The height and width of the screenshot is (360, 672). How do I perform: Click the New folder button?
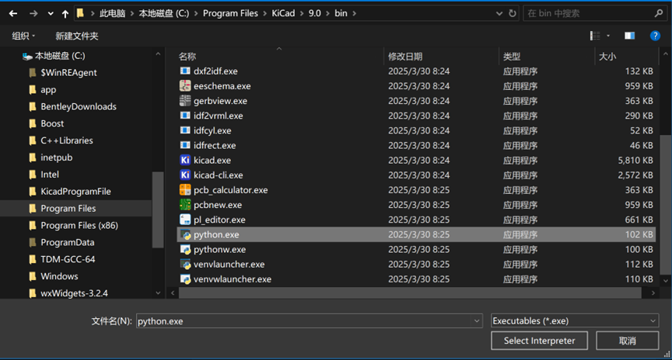pyautogui.click(x=77, y=36)
